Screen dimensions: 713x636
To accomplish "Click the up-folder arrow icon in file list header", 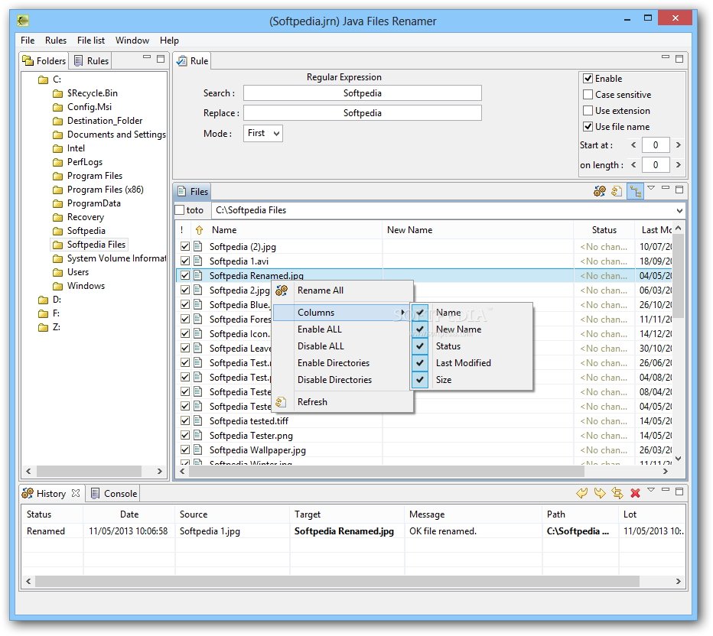I will click(199, 230).
